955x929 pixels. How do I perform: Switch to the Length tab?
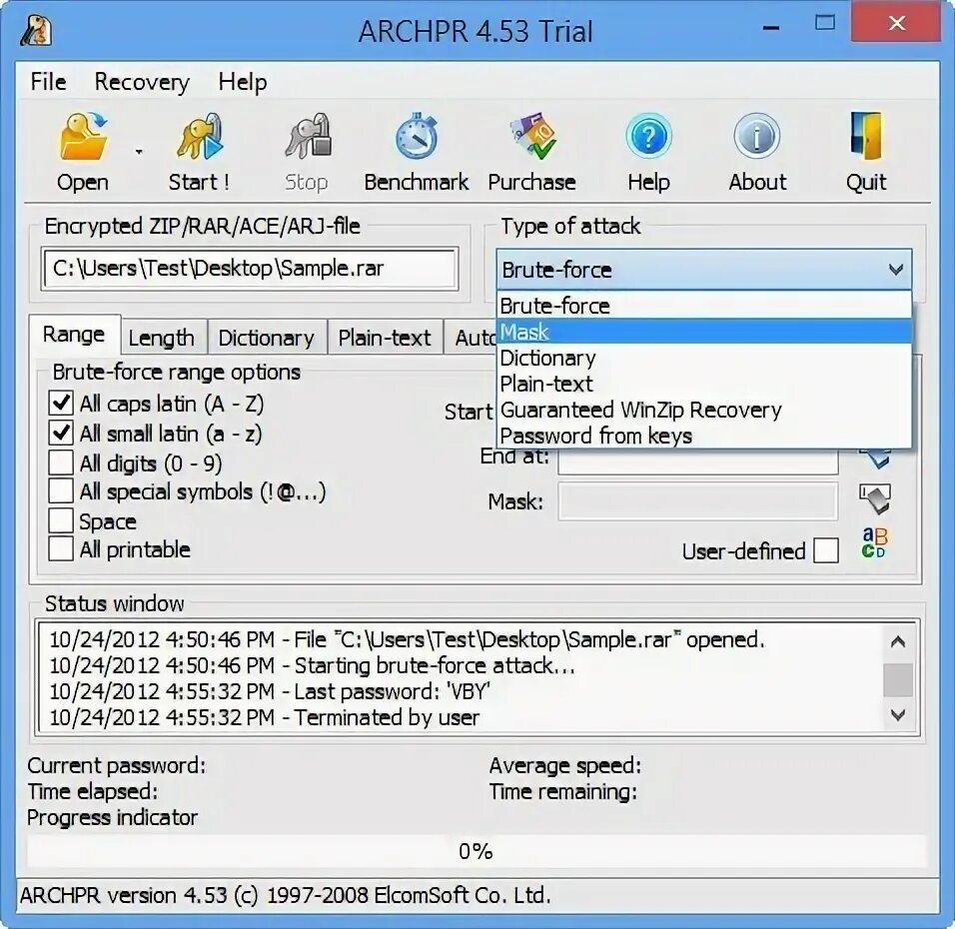(x=162, y=338)
